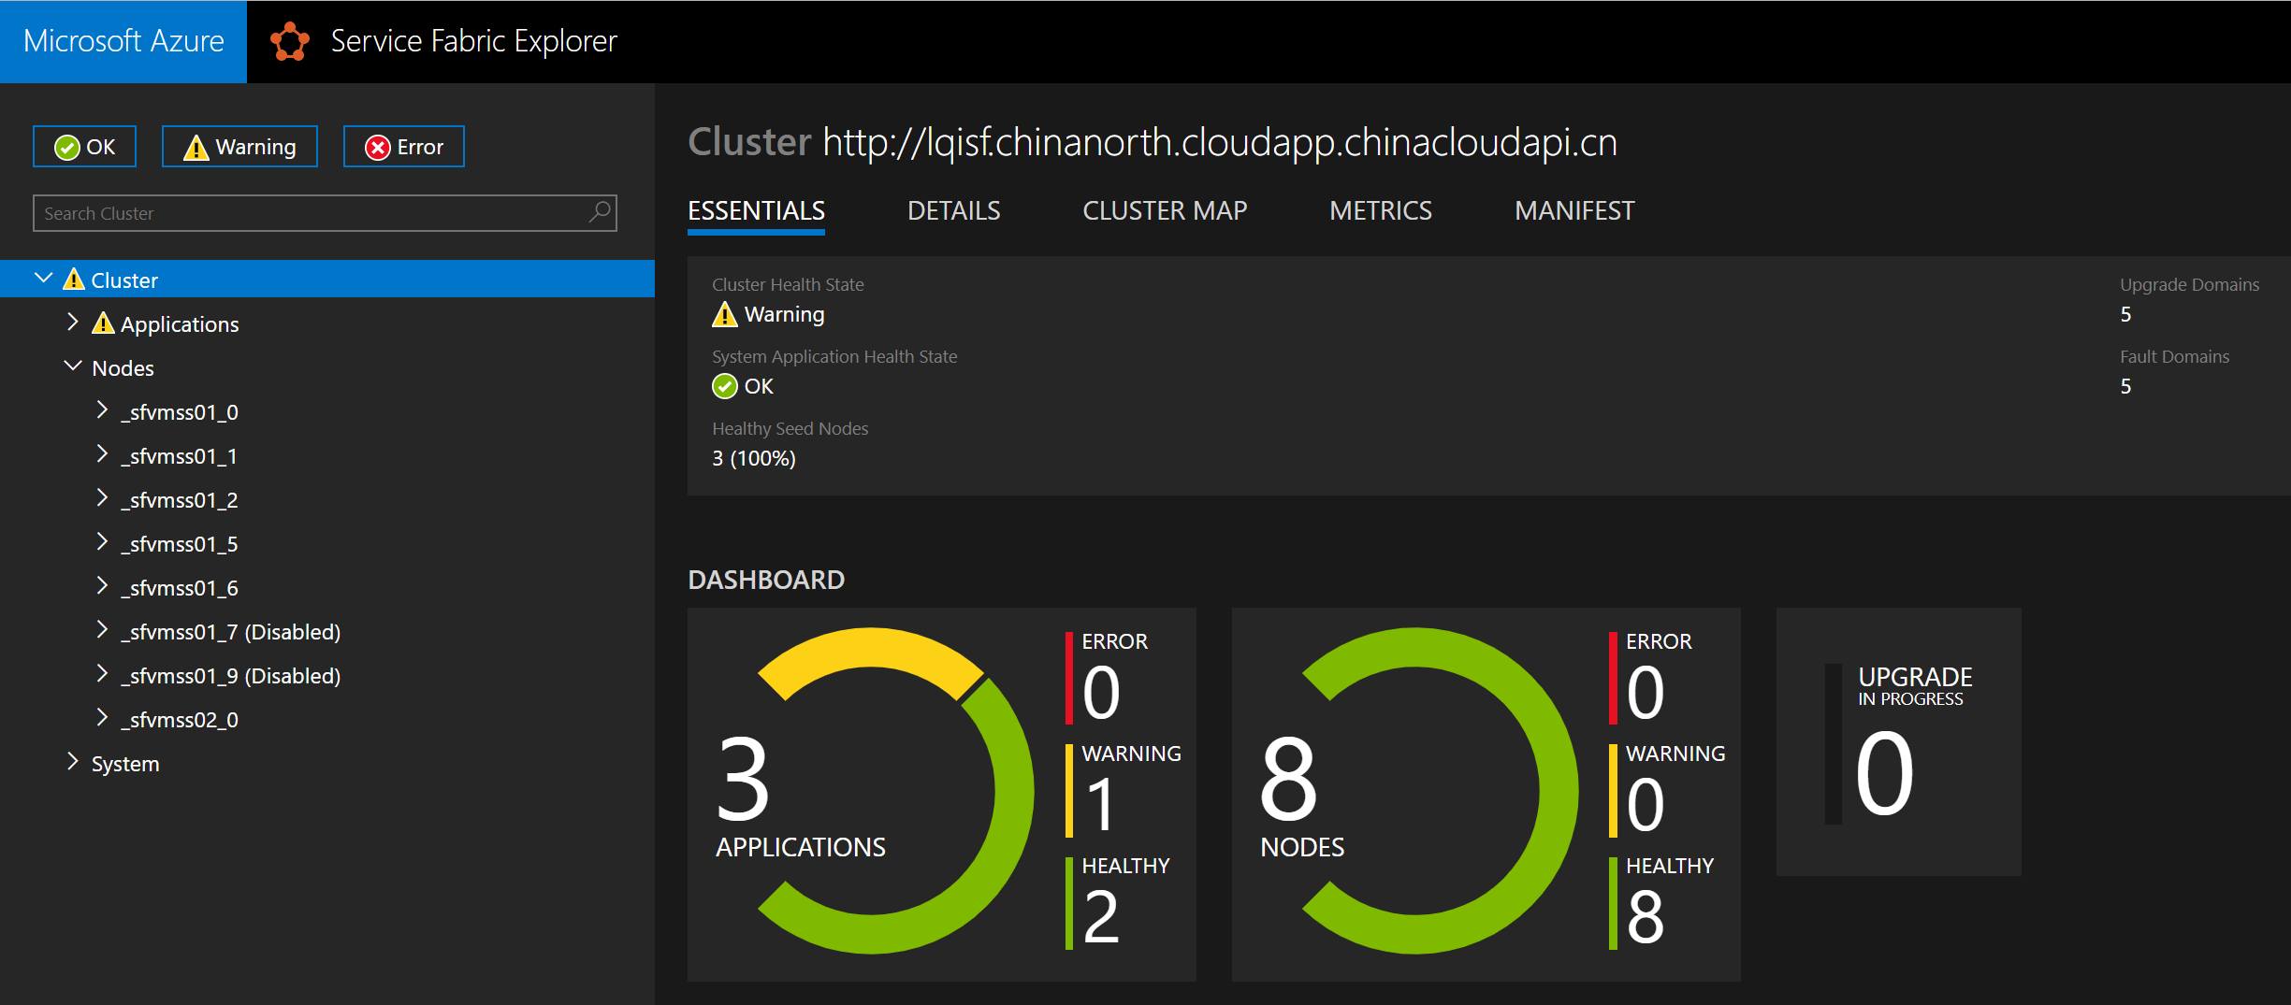
Task: Toggle the Error health state filter
Action: click(x=403, y=146)
